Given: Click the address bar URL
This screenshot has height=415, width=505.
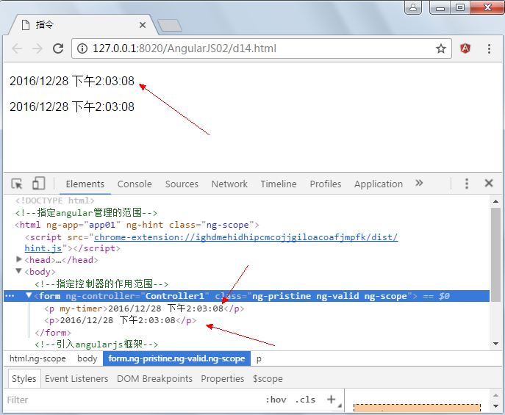Looking at the screenshot, I should [x=185, y=48].
